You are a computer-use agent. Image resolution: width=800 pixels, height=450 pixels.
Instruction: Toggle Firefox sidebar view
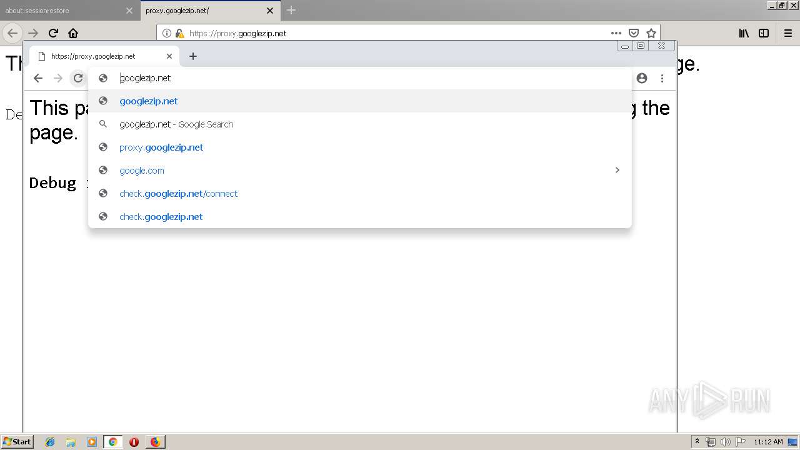[x=764, y=33]
